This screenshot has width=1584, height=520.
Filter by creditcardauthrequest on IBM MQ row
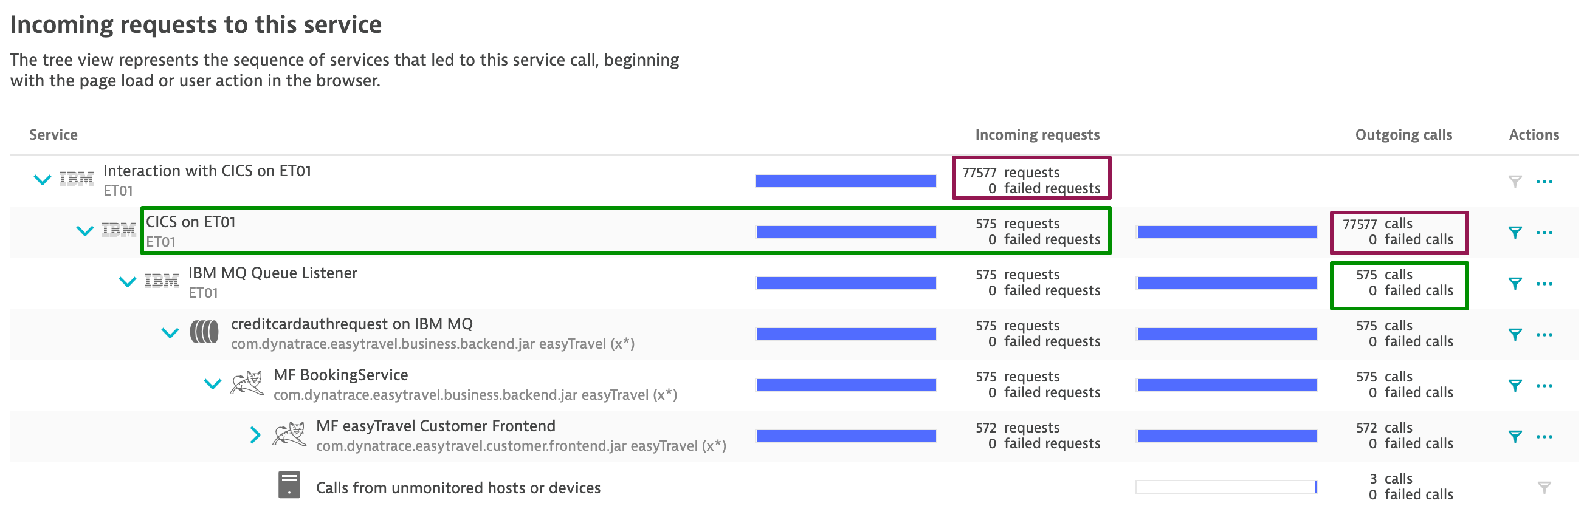[x=1515, y=334]
